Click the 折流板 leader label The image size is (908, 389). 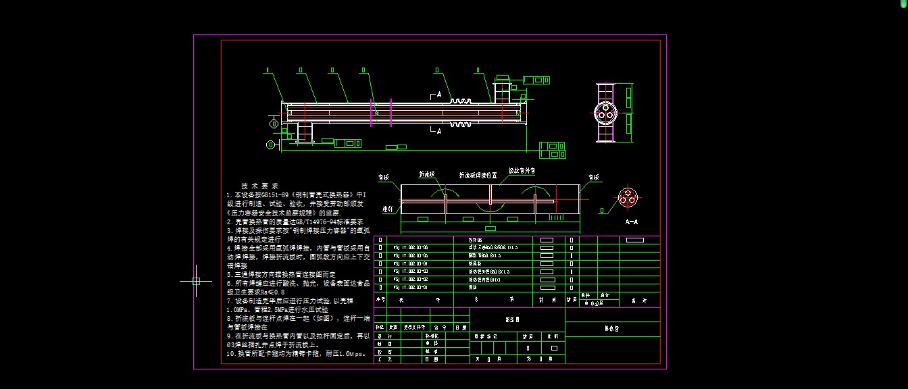(x=427, y=173)
